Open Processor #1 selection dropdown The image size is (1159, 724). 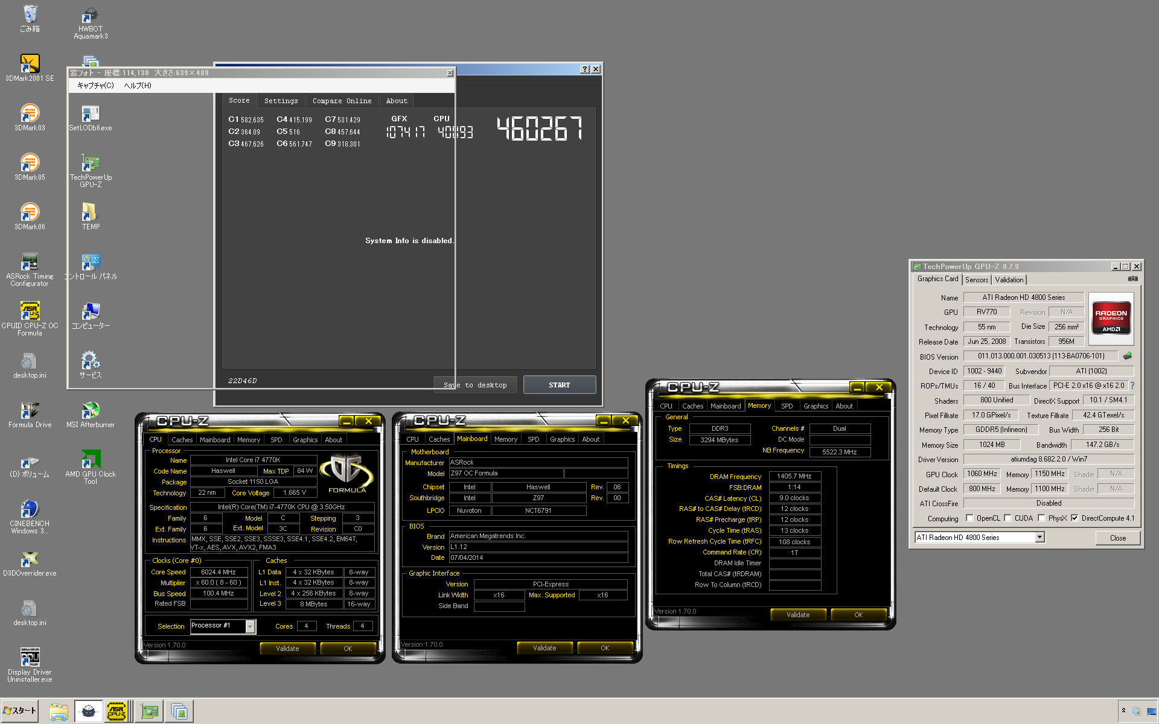pyautogui.click(x=250, y=627)
